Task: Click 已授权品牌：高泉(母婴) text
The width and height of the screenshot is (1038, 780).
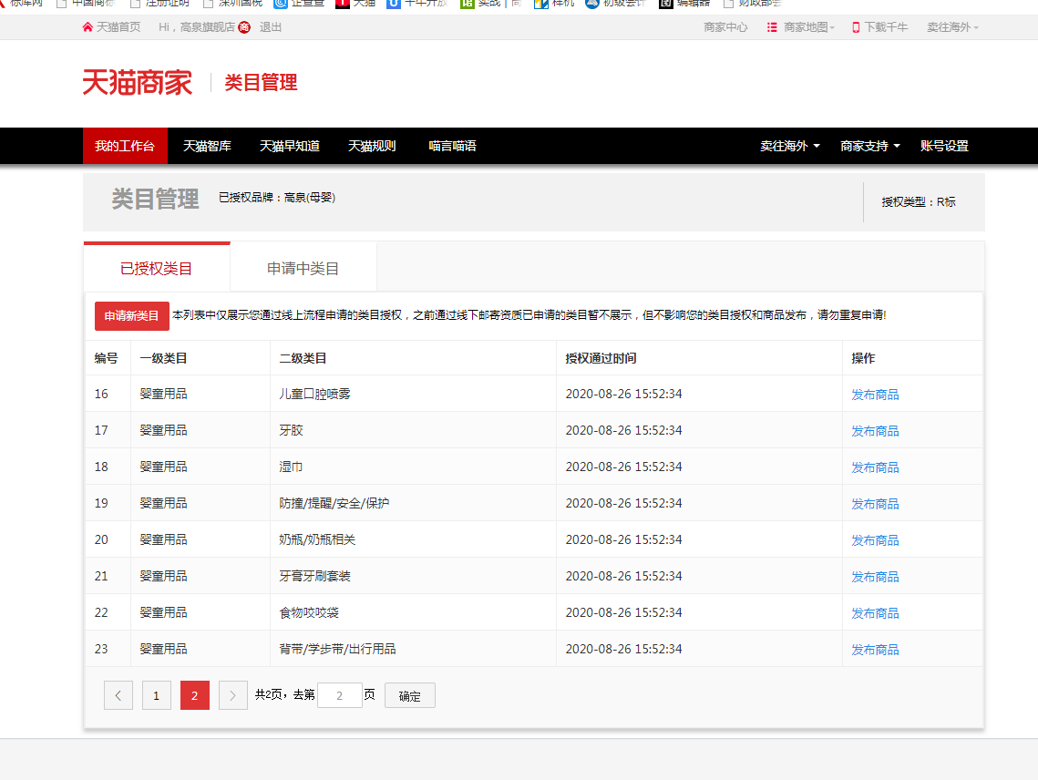Action: pyautogui.click(x=277, y=198)
